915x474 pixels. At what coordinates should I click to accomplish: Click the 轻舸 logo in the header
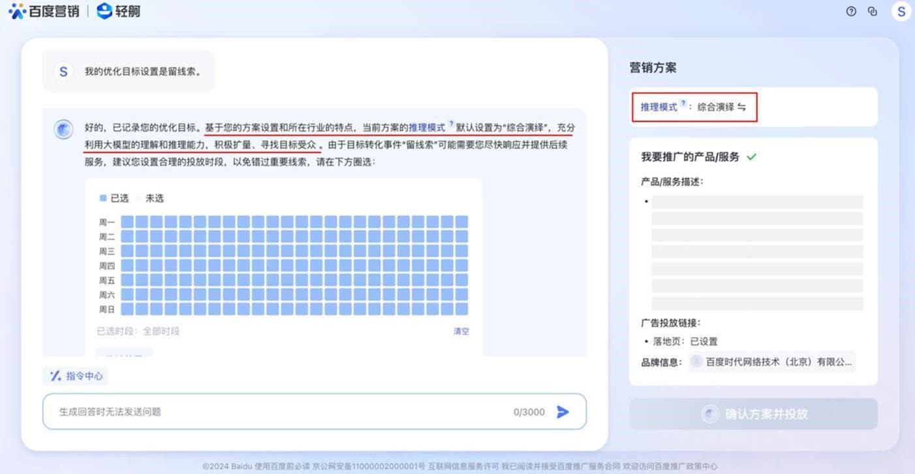pos(118,11)
